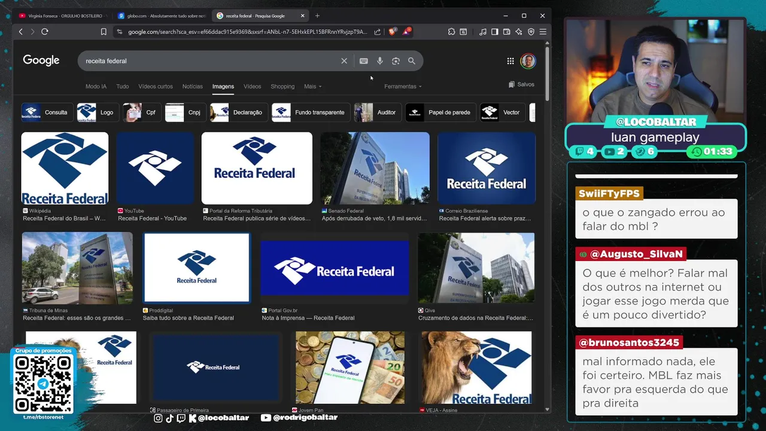The height and width of the screenshot is (431, 766).
Task: Filter images by the Cnpj chip
Action: point(185,113)
